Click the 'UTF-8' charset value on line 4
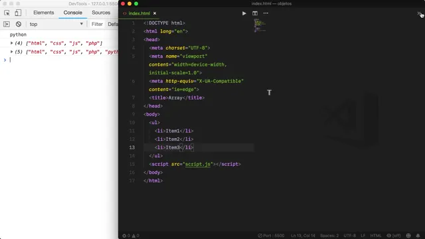This screenshot has height=239, width=425. coord(198,48)
